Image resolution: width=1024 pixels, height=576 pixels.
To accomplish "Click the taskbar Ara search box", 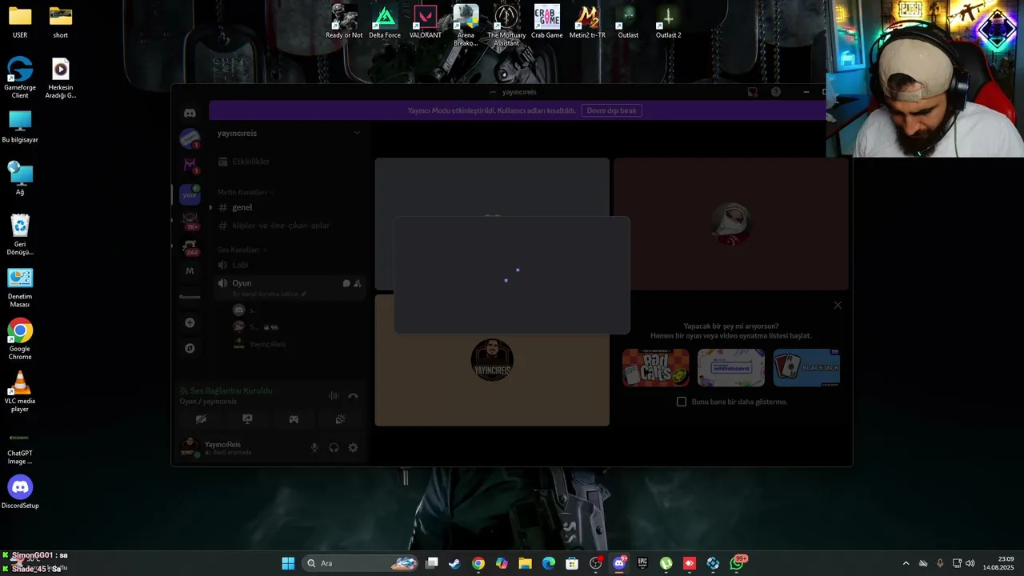I will pos(362,563).
